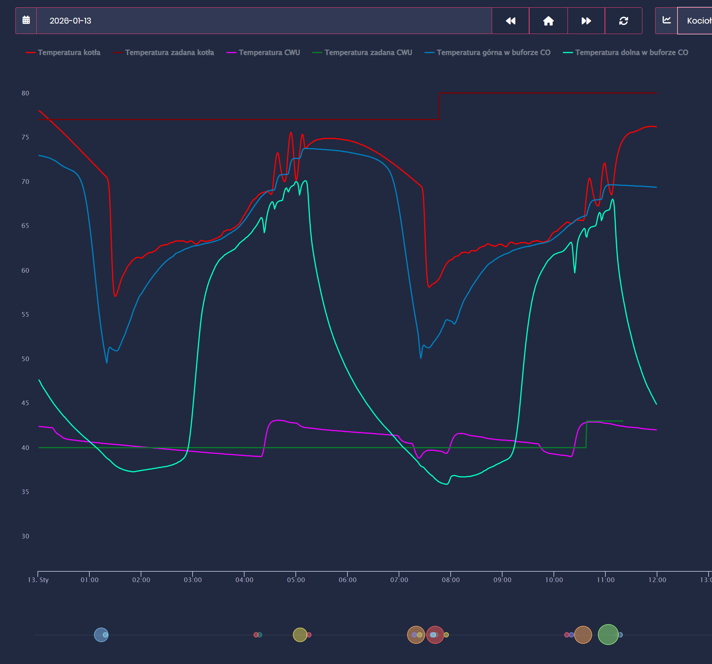Image resolution: width=712 pixels, height=664 pixels.
Task: Advance to next day with forward arrows
Action: click(x=586, y=21)
